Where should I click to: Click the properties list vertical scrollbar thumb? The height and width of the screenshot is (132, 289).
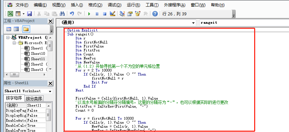48,115
